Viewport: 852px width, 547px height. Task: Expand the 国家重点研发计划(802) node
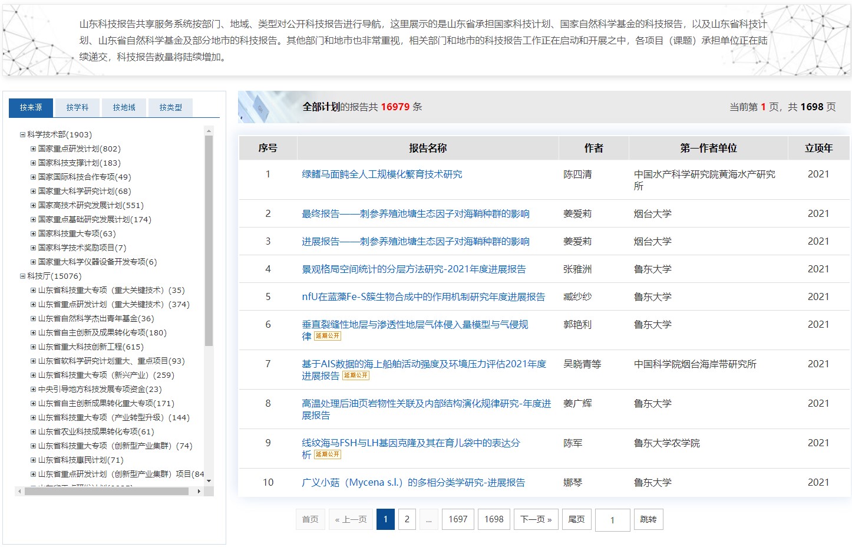(34, 149)
